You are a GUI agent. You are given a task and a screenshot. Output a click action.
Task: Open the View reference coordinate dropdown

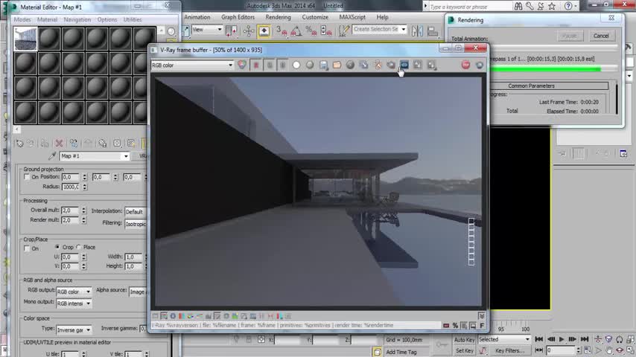point(207,29)
